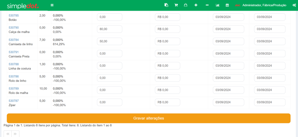
Task: Open product link 530784 Camiseta de linho
Action: point(14,40)
